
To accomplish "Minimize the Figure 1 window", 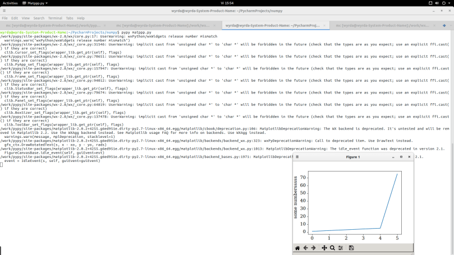I will click(x=393, y=157).
